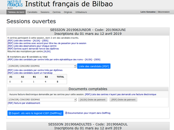Download the [ODS] candidats par ordre alphabétique
This screenshot has width=174, height=130.
pyautogui.click(x=97, y=60)
